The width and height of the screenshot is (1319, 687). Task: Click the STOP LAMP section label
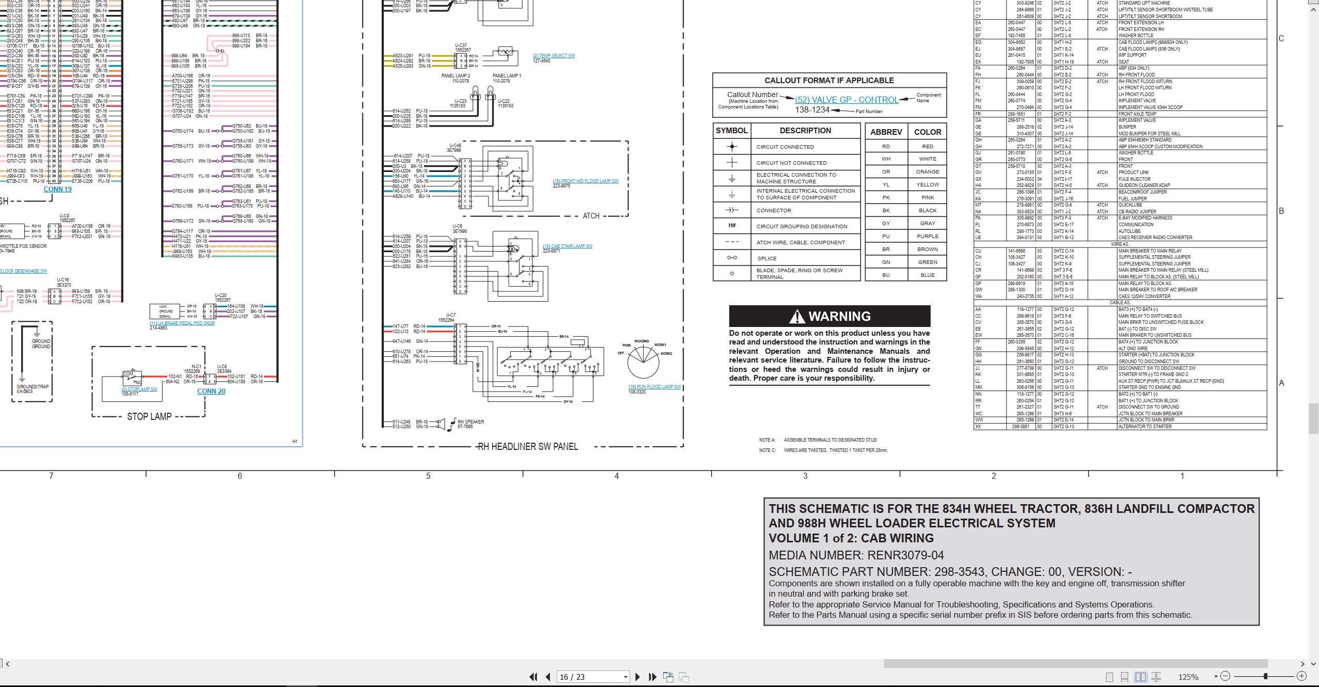pos(149,416)
